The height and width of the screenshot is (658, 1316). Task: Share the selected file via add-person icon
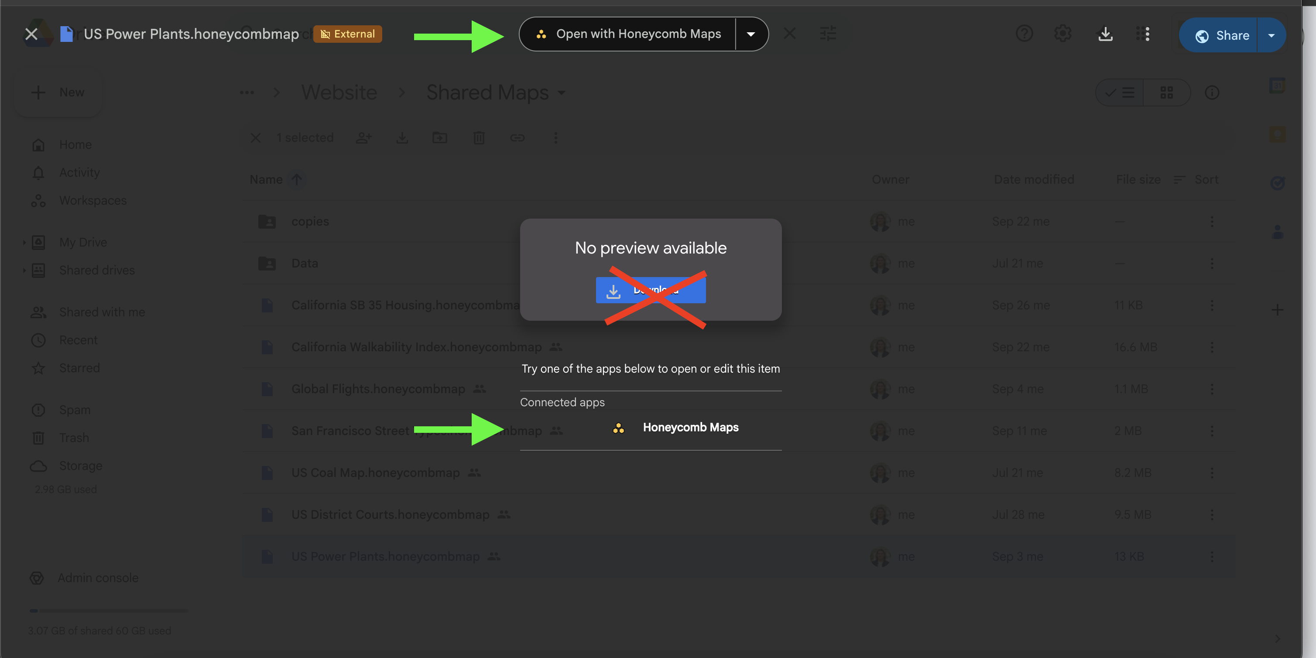click(364, 137)
